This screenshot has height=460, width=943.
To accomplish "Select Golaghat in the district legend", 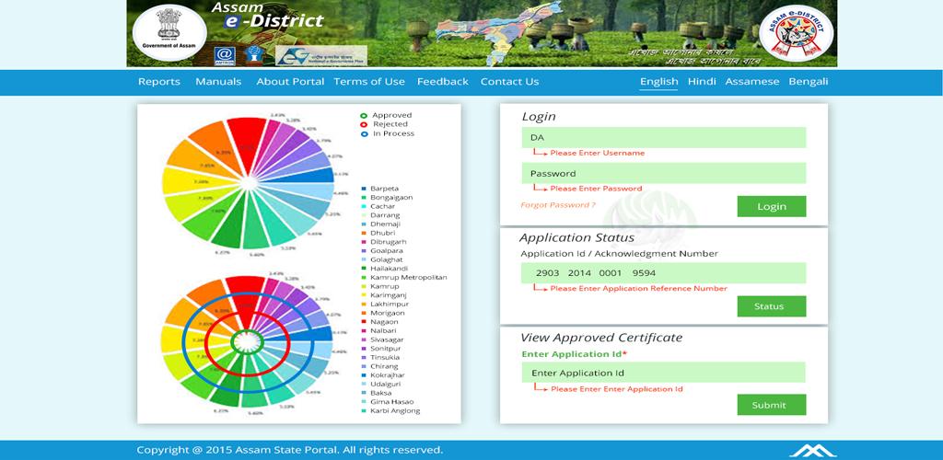I will pyautogui.click(x=387, y=259).
